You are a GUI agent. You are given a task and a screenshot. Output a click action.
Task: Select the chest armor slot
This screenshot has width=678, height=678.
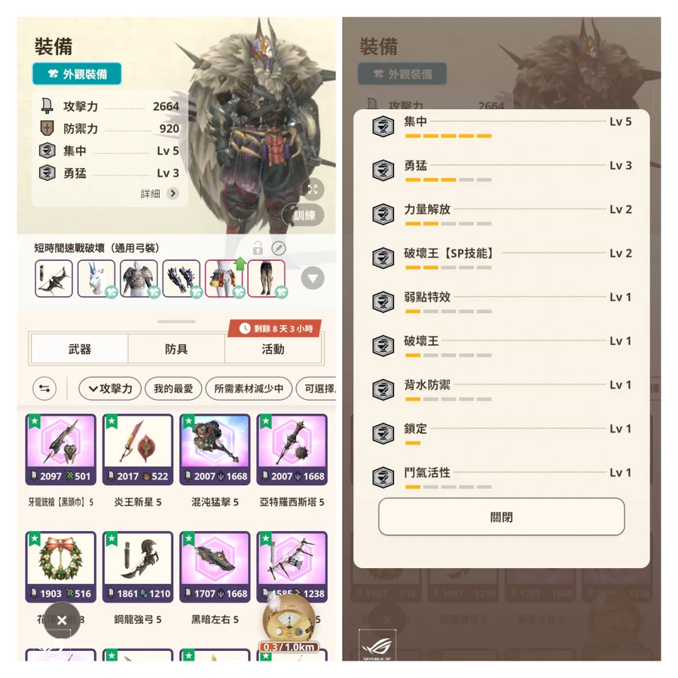tap(139, 279)
